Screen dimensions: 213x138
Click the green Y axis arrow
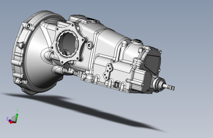pos(17,118)
